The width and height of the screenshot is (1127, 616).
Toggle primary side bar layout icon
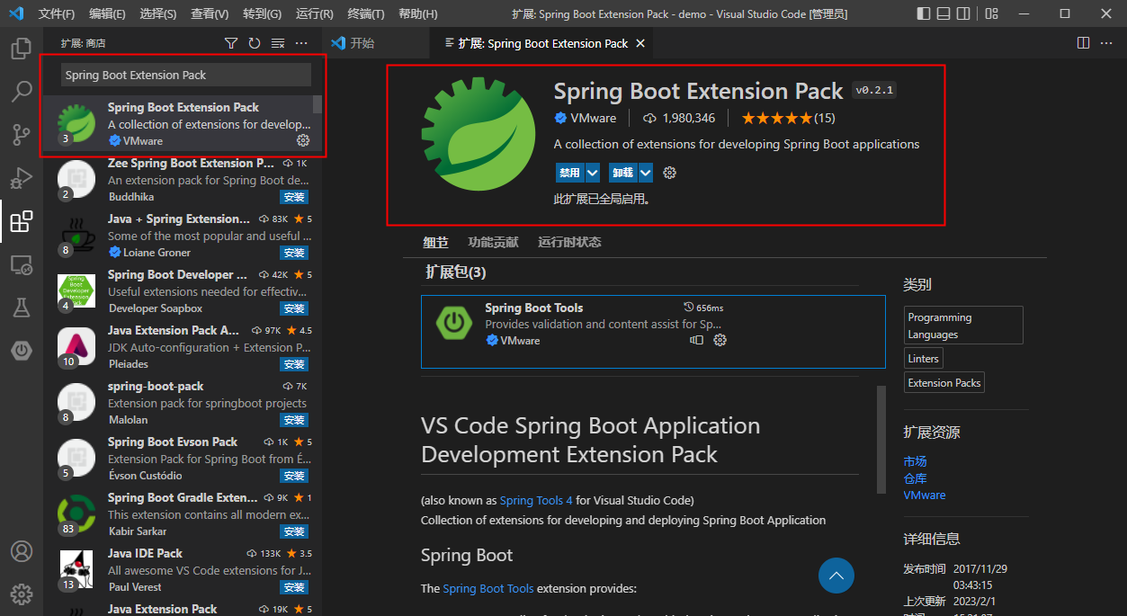click(924, 13)
